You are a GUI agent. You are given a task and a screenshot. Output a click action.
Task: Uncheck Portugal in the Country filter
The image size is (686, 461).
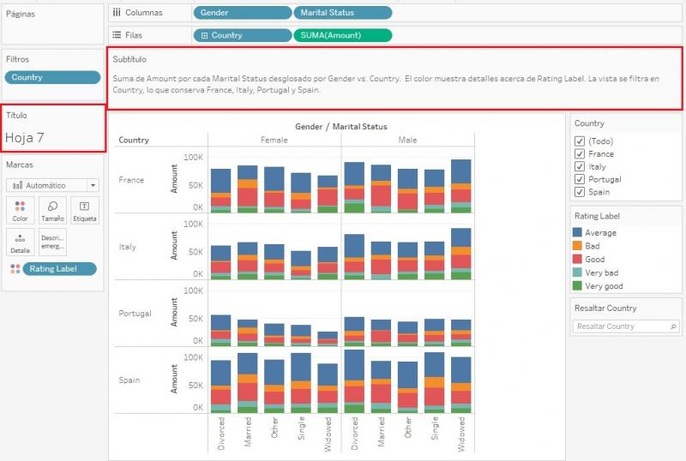point(580,179)
